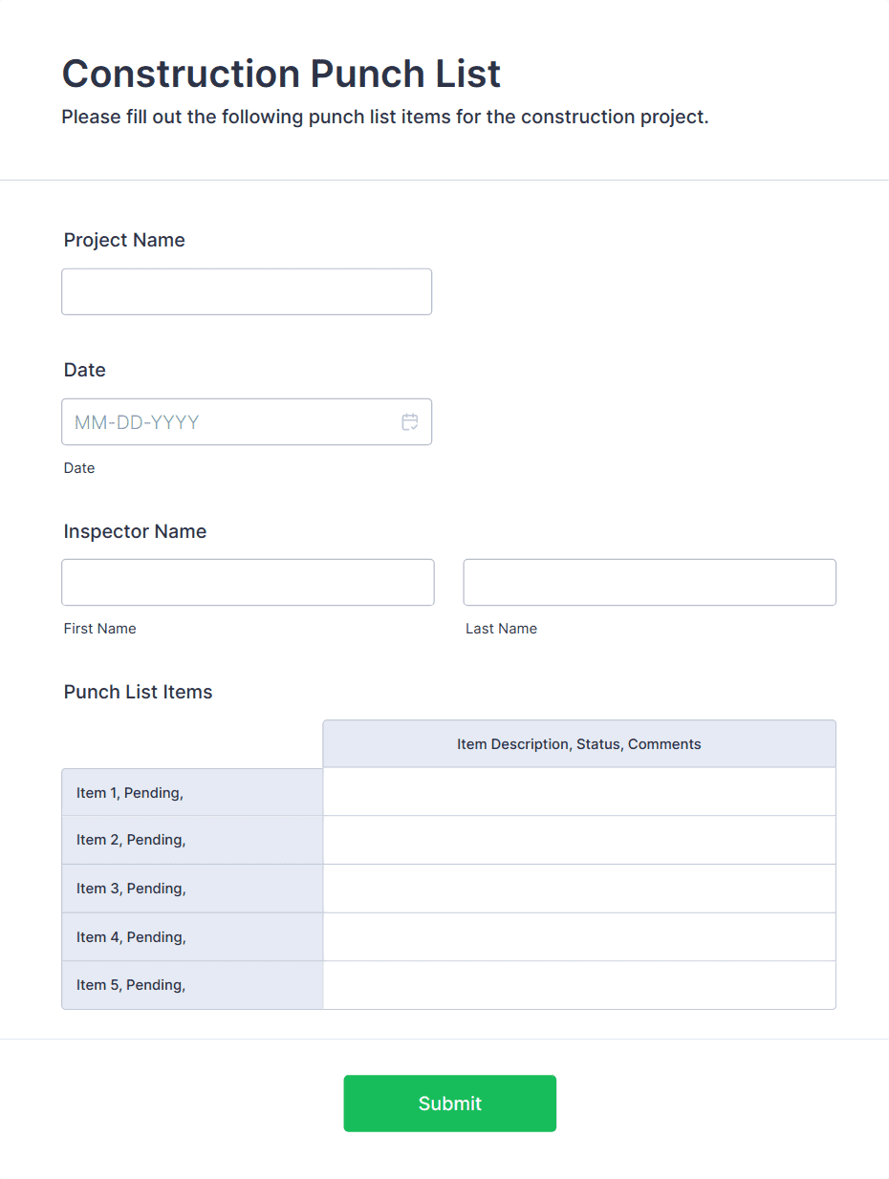Image resolution: width=889 pixels, height=1179 pixels.
Task: Open the calendar date picker icon
Action: [x=410, y=422]
